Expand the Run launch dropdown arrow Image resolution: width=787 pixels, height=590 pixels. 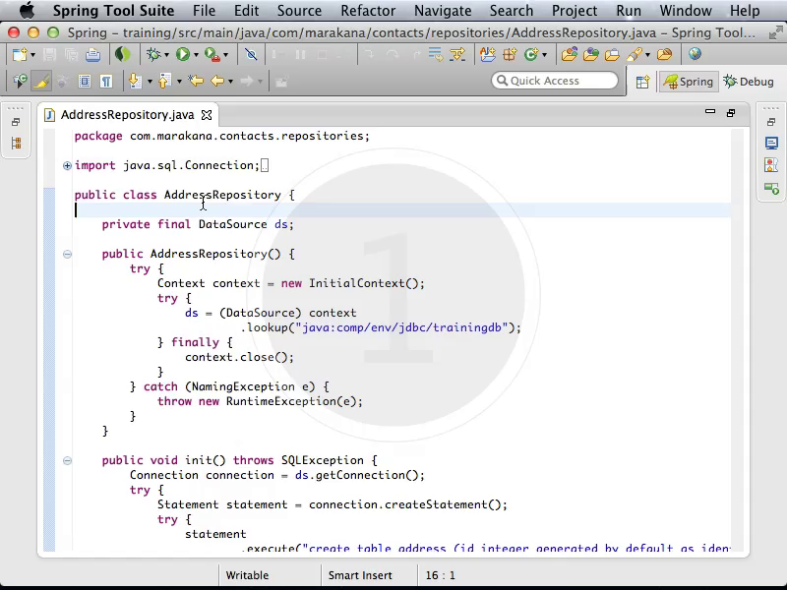(x=196, y=55)
